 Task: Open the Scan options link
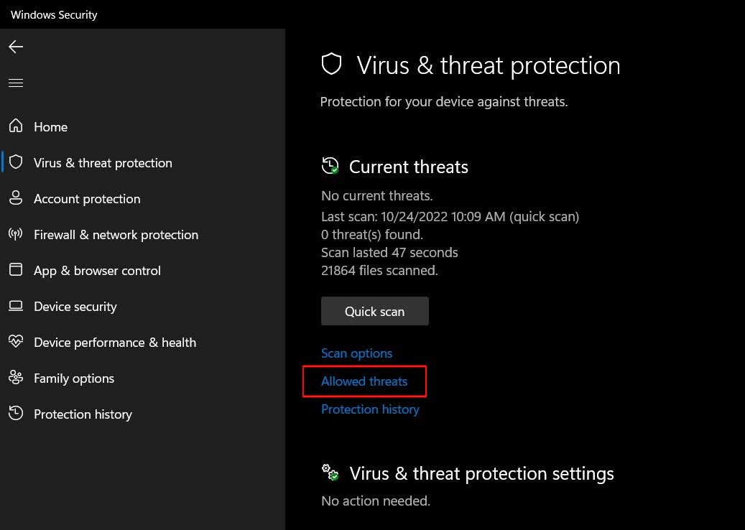pyautogui.click(x=356, y=353)
